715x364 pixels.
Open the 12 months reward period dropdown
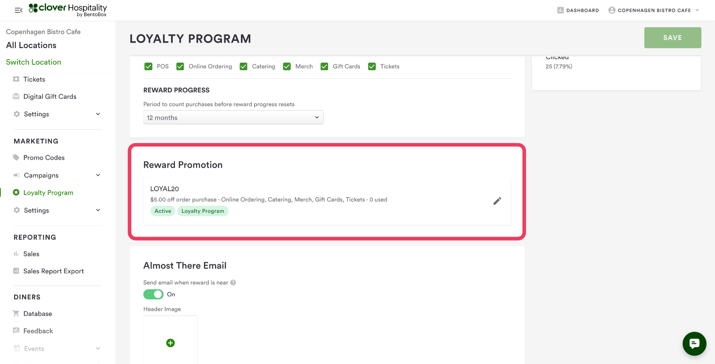[x=233, y=118]
